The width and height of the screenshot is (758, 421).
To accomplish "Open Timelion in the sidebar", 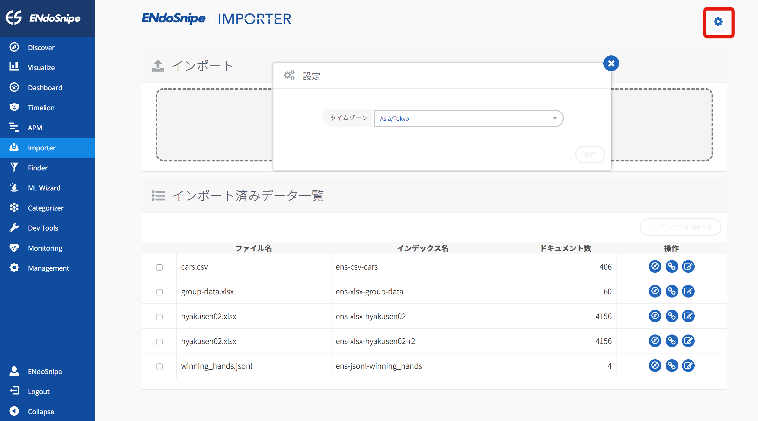I will pos(48,108).
